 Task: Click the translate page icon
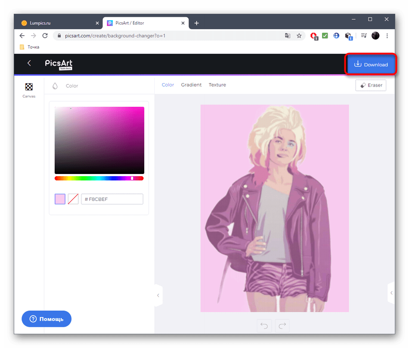(288, 36)
